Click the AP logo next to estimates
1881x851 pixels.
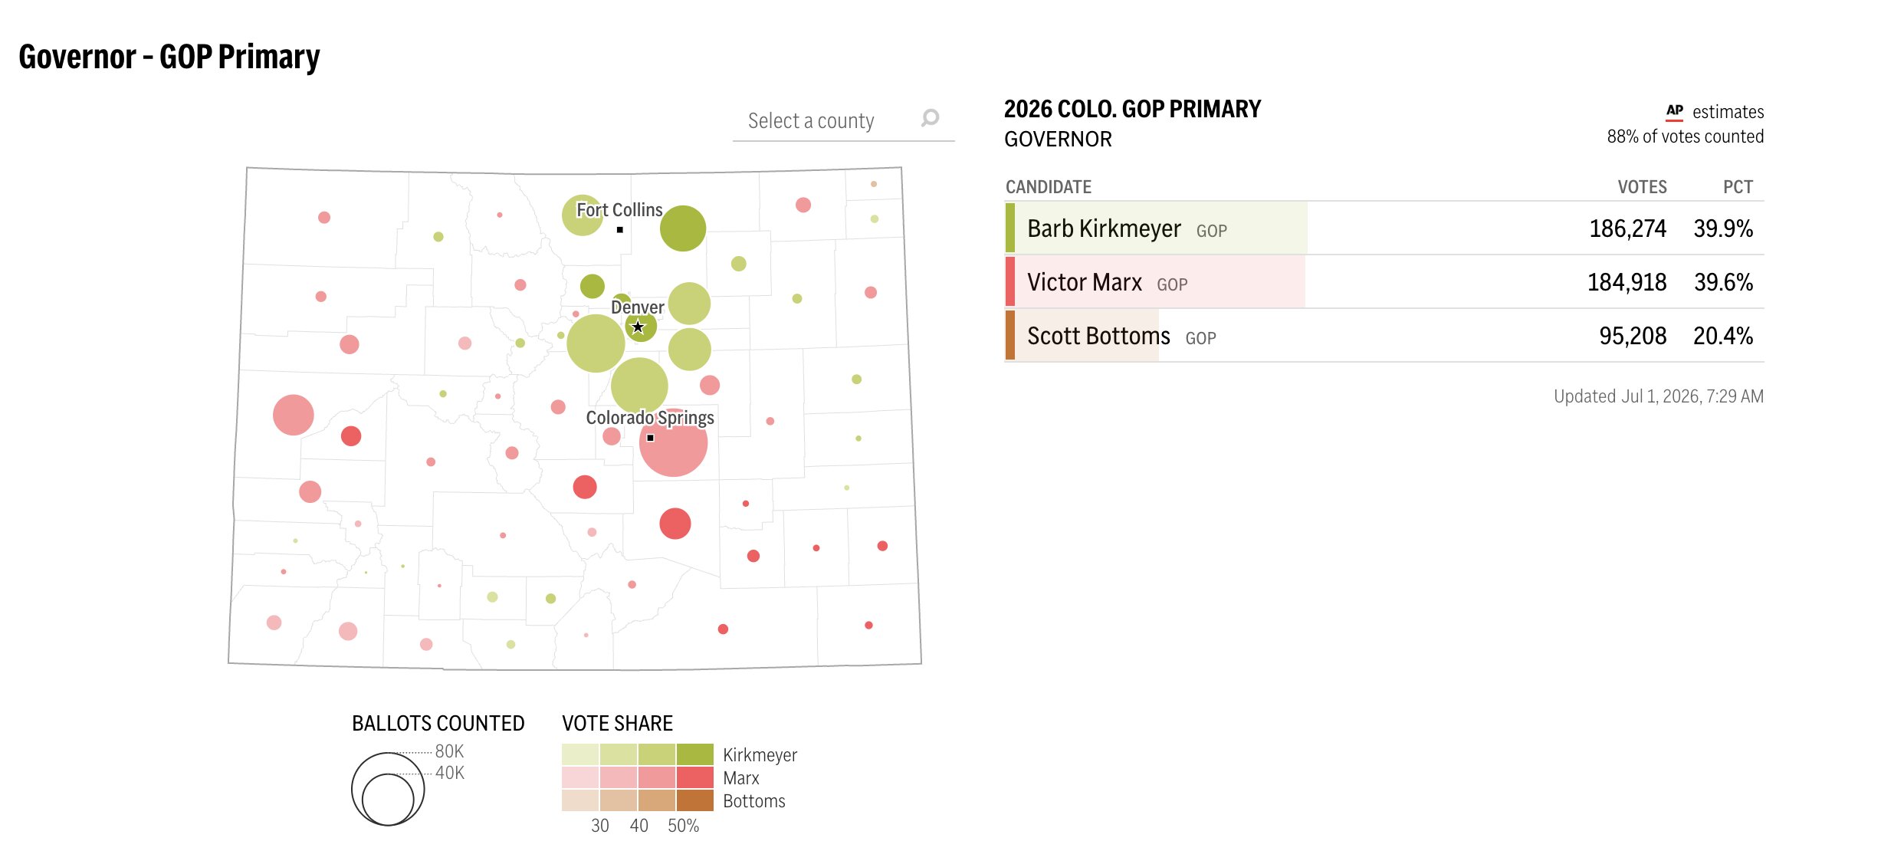click(x=1675, y=112)
